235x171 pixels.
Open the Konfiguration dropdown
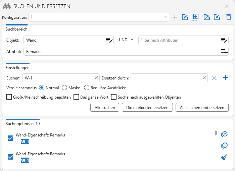click(x=166, y=17)
